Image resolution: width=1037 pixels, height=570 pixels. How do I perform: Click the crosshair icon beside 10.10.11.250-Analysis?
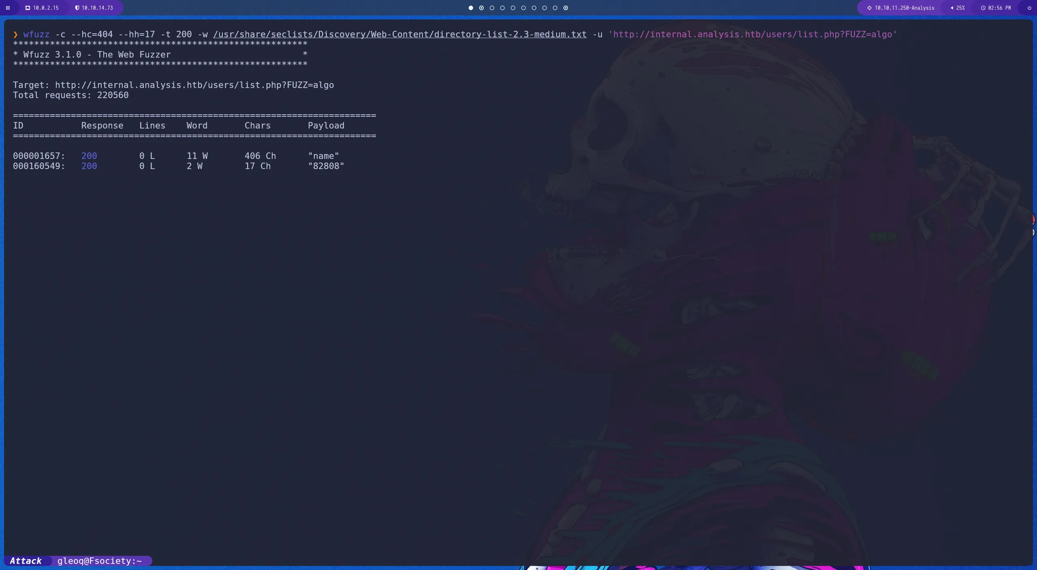869,8
